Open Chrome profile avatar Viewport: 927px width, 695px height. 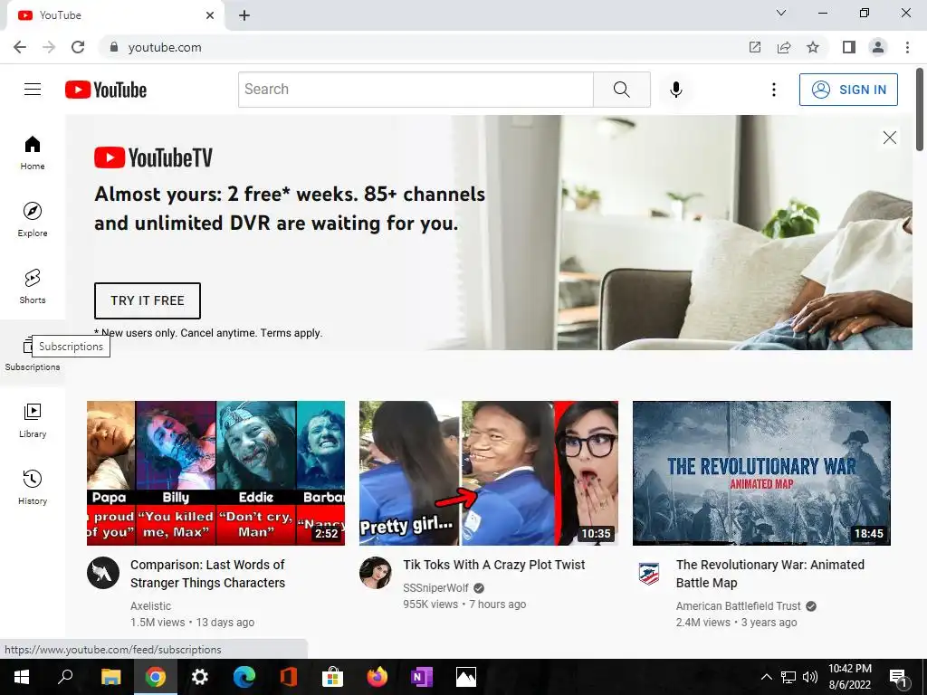[878, 47]
